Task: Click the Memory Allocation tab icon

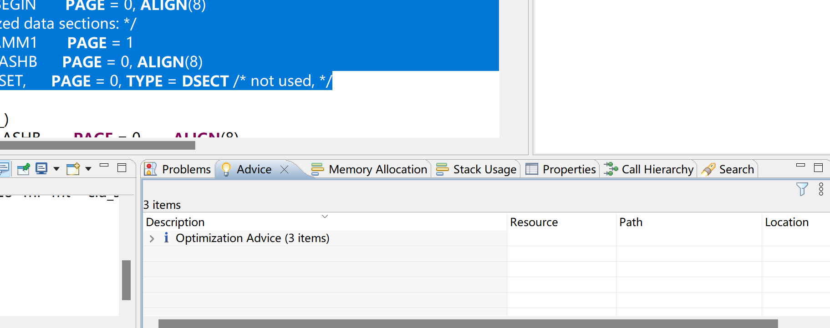Action: [x=318, y=169]
